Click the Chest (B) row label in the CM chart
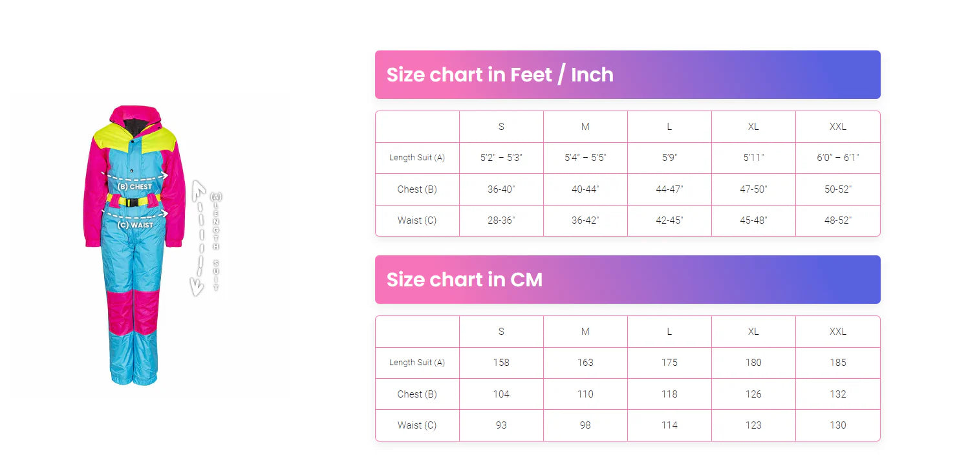 (x=417, y=394)
